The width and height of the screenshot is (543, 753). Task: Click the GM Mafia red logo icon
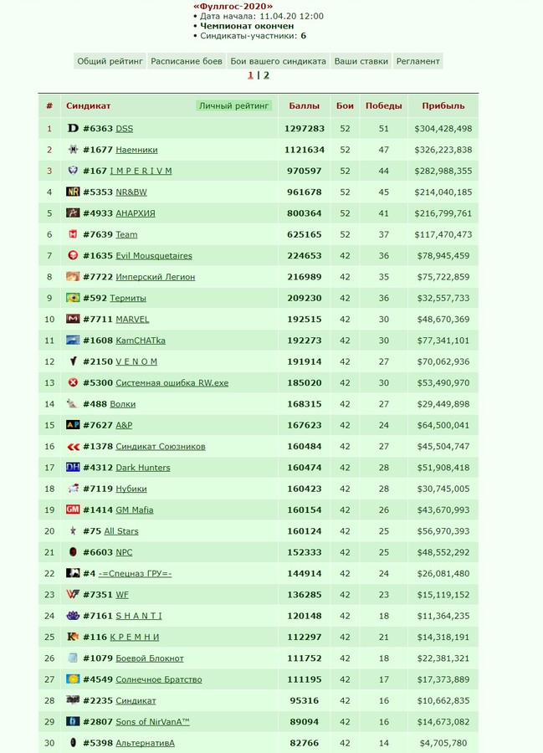coord(73,510)
